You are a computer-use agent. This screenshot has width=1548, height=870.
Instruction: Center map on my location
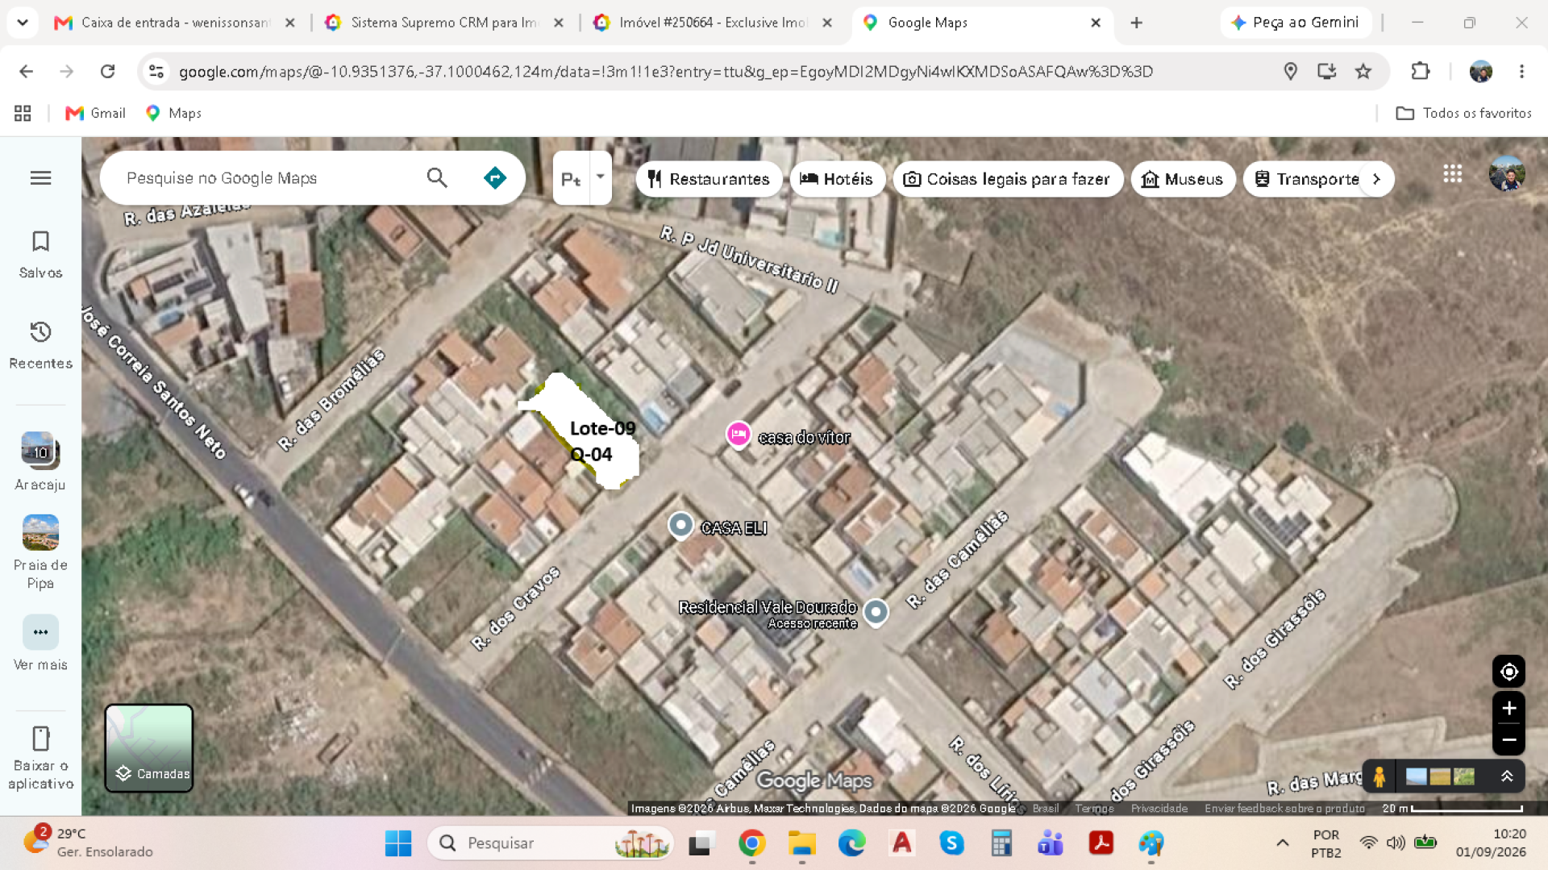pos(1508,671)
